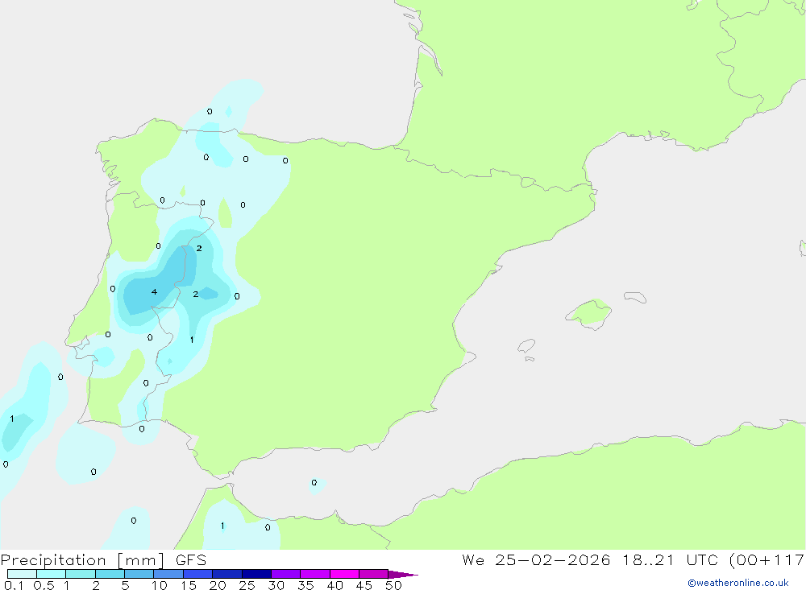Click the '(00+117' forecast offset text

767,560
